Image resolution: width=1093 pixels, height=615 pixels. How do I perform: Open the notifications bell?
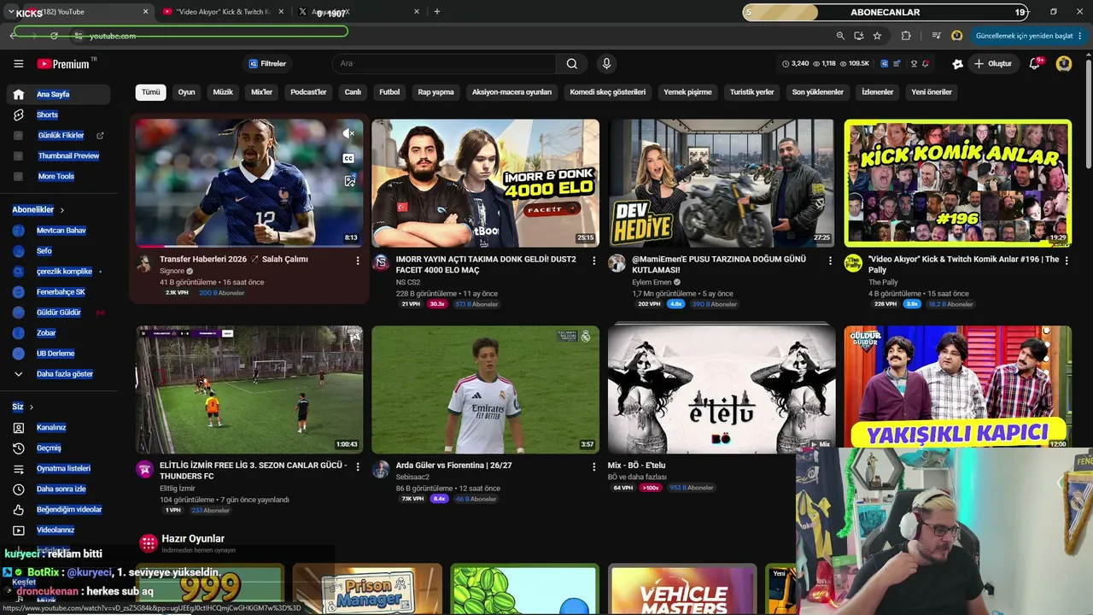click(x=1035, y=63)
